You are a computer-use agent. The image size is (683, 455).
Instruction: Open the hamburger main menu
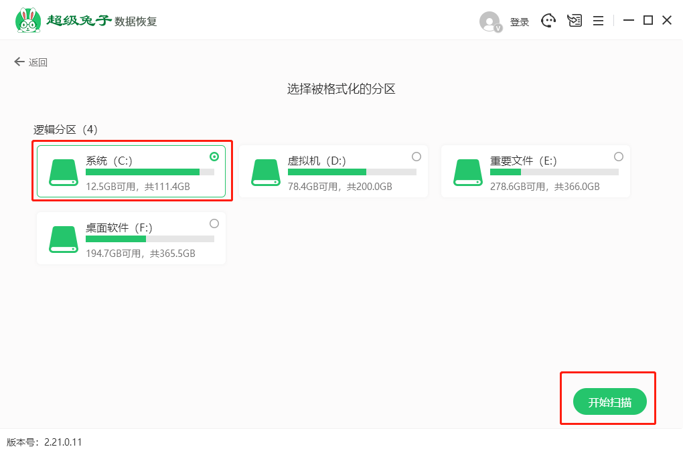(598, 21)
